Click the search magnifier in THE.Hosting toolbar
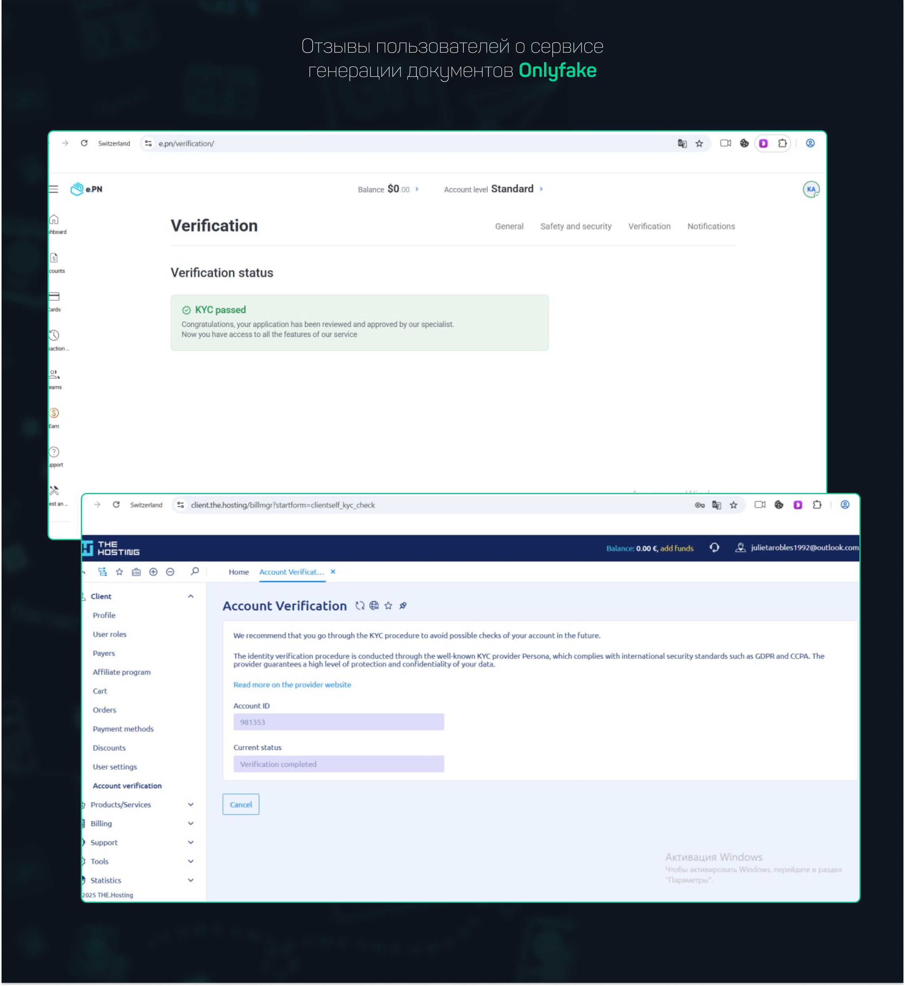Screen dimensions: 905x986 coord(195,571)
